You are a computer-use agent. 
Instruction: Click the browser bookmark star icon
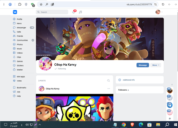[x=41, y=5]
